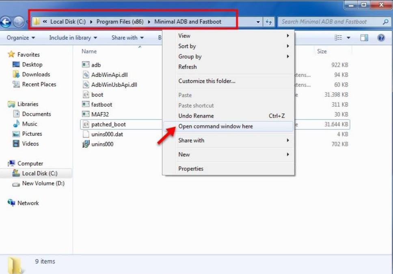Select Computer in the navigation tree
This screenshot has height=274, width=393.
coord(30,163)
